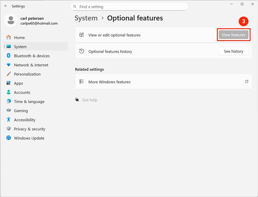The image size is (258, 197).
Task: Open the external link icon for More Windows features
Action: [247, 82]
